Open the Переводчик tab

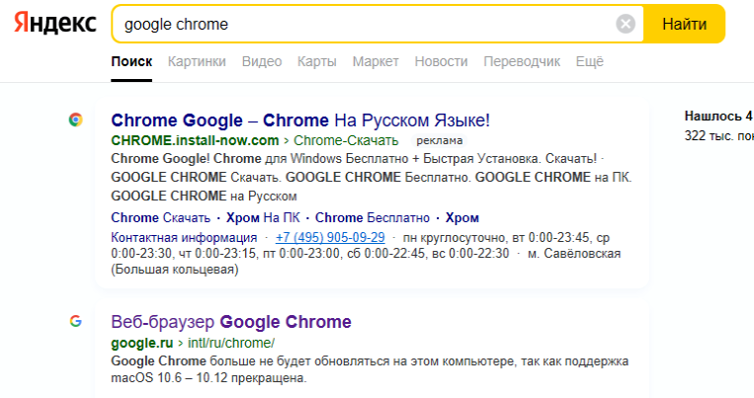point(522,61)
